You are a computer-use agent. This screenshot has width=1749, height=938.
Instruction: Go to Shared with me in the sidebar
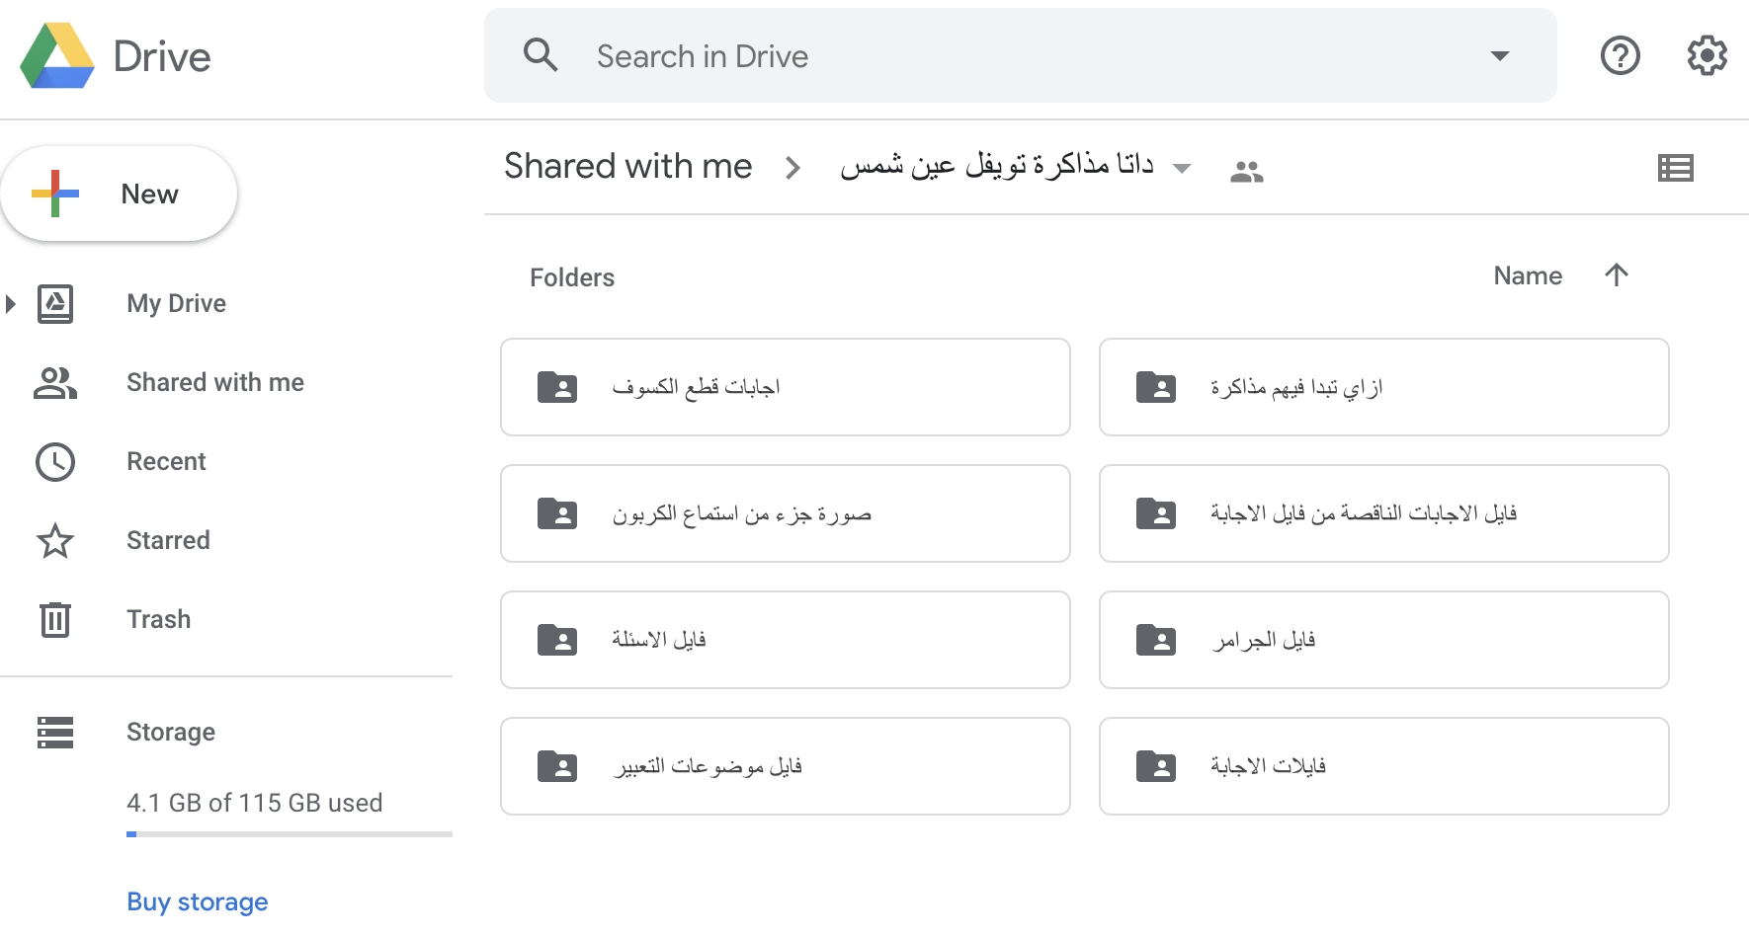coord(215,382)
